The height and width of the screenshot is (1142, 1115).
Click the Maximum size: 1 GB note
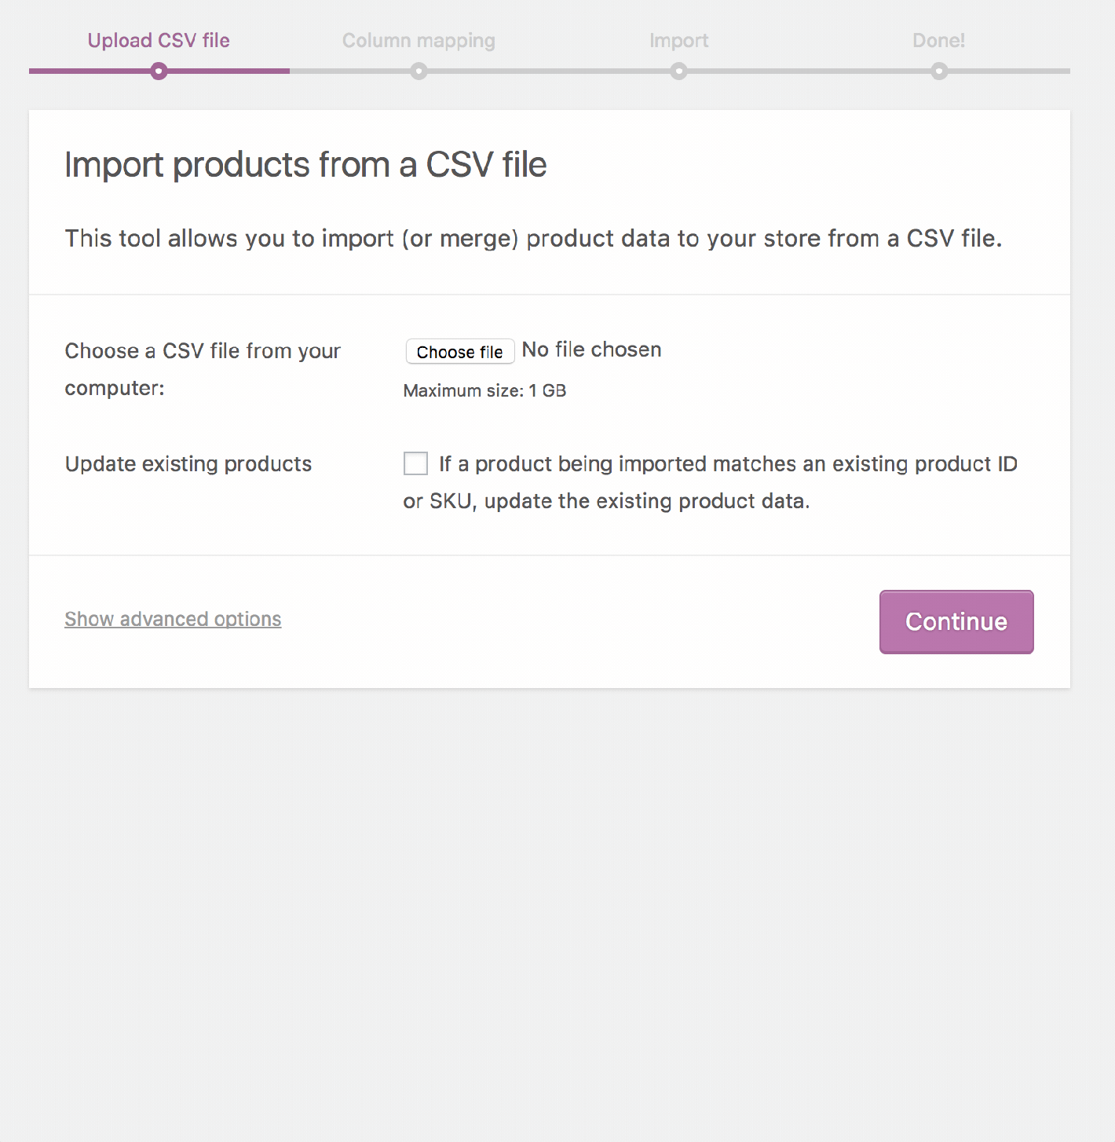(484, 390)
